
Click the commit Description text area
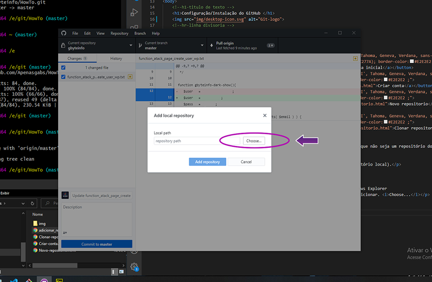click(x=97, y=219)
